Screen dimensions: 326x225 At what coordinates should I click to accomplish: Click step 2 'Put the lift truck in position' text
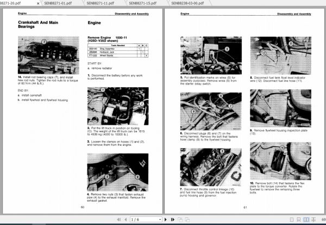point(116,131)
